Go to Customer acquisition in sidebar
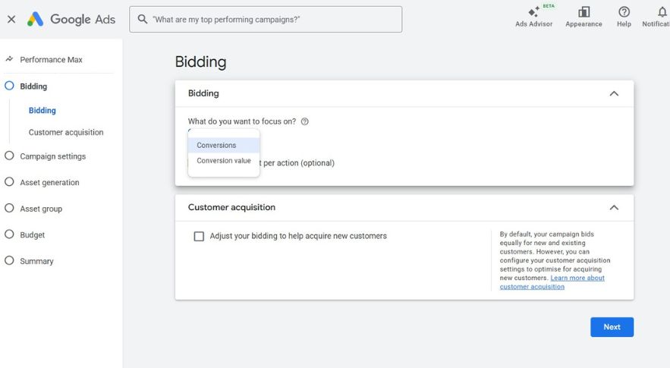Image resolution: width=670 pixels, height=368 pixels. [x=66, y=133]
